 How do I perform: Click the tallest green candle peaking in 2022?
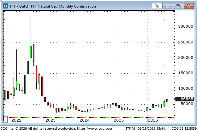31,52
